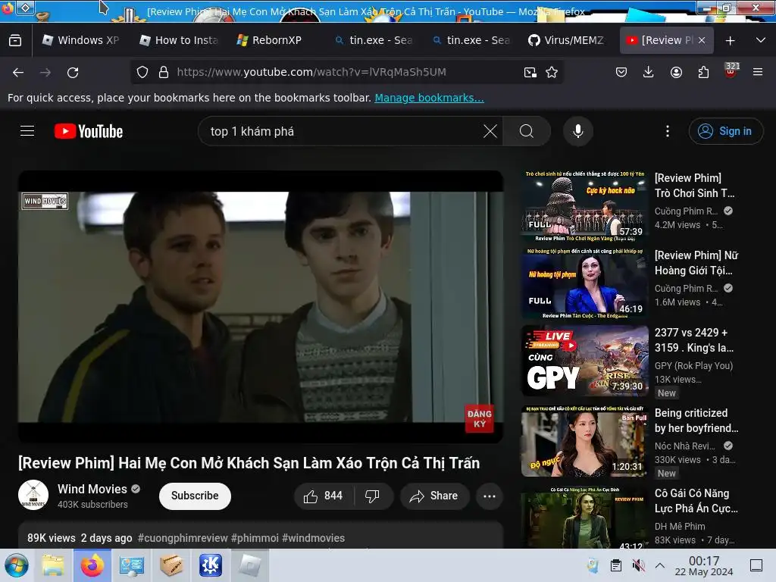Open Being criticized by her boyfriend video

click(696, 420)
